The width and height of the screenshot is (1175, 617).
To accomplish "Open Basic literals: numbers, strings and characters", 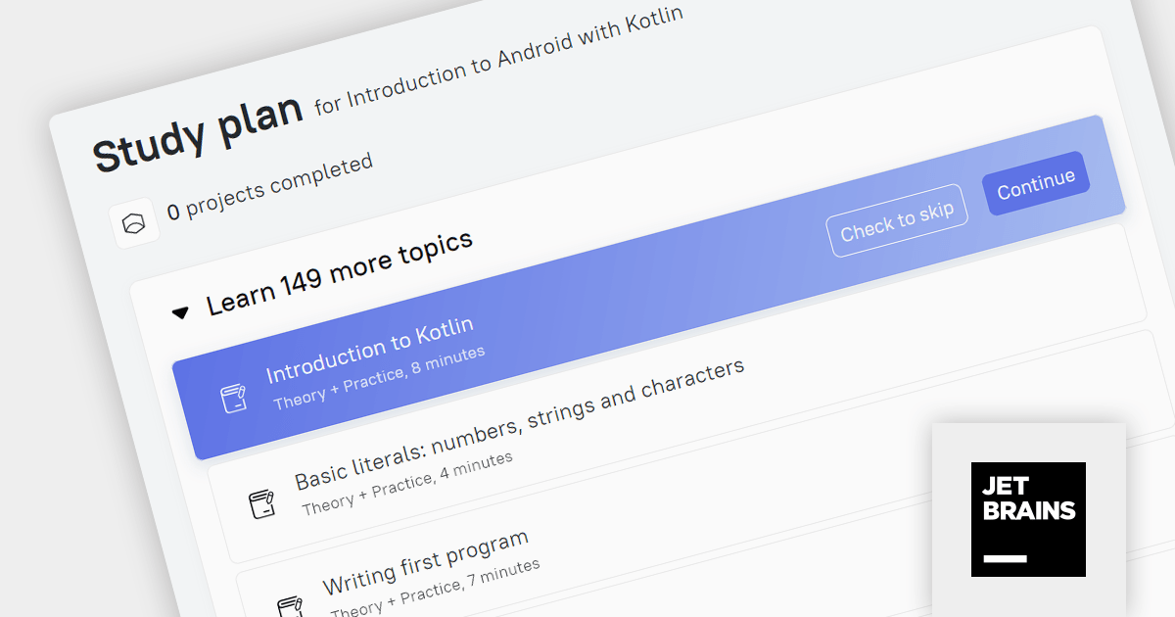I will (x=520, y=423).
